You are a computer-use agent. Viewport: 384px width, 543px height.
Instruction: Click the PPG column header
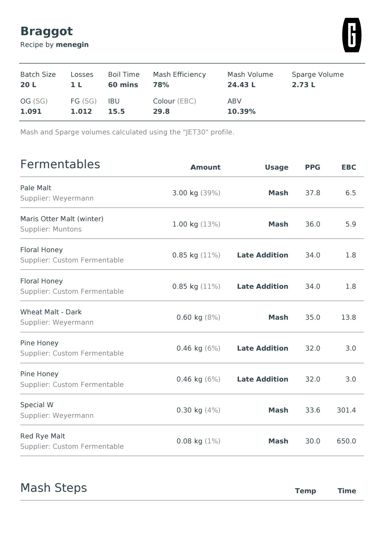[313, 167]
